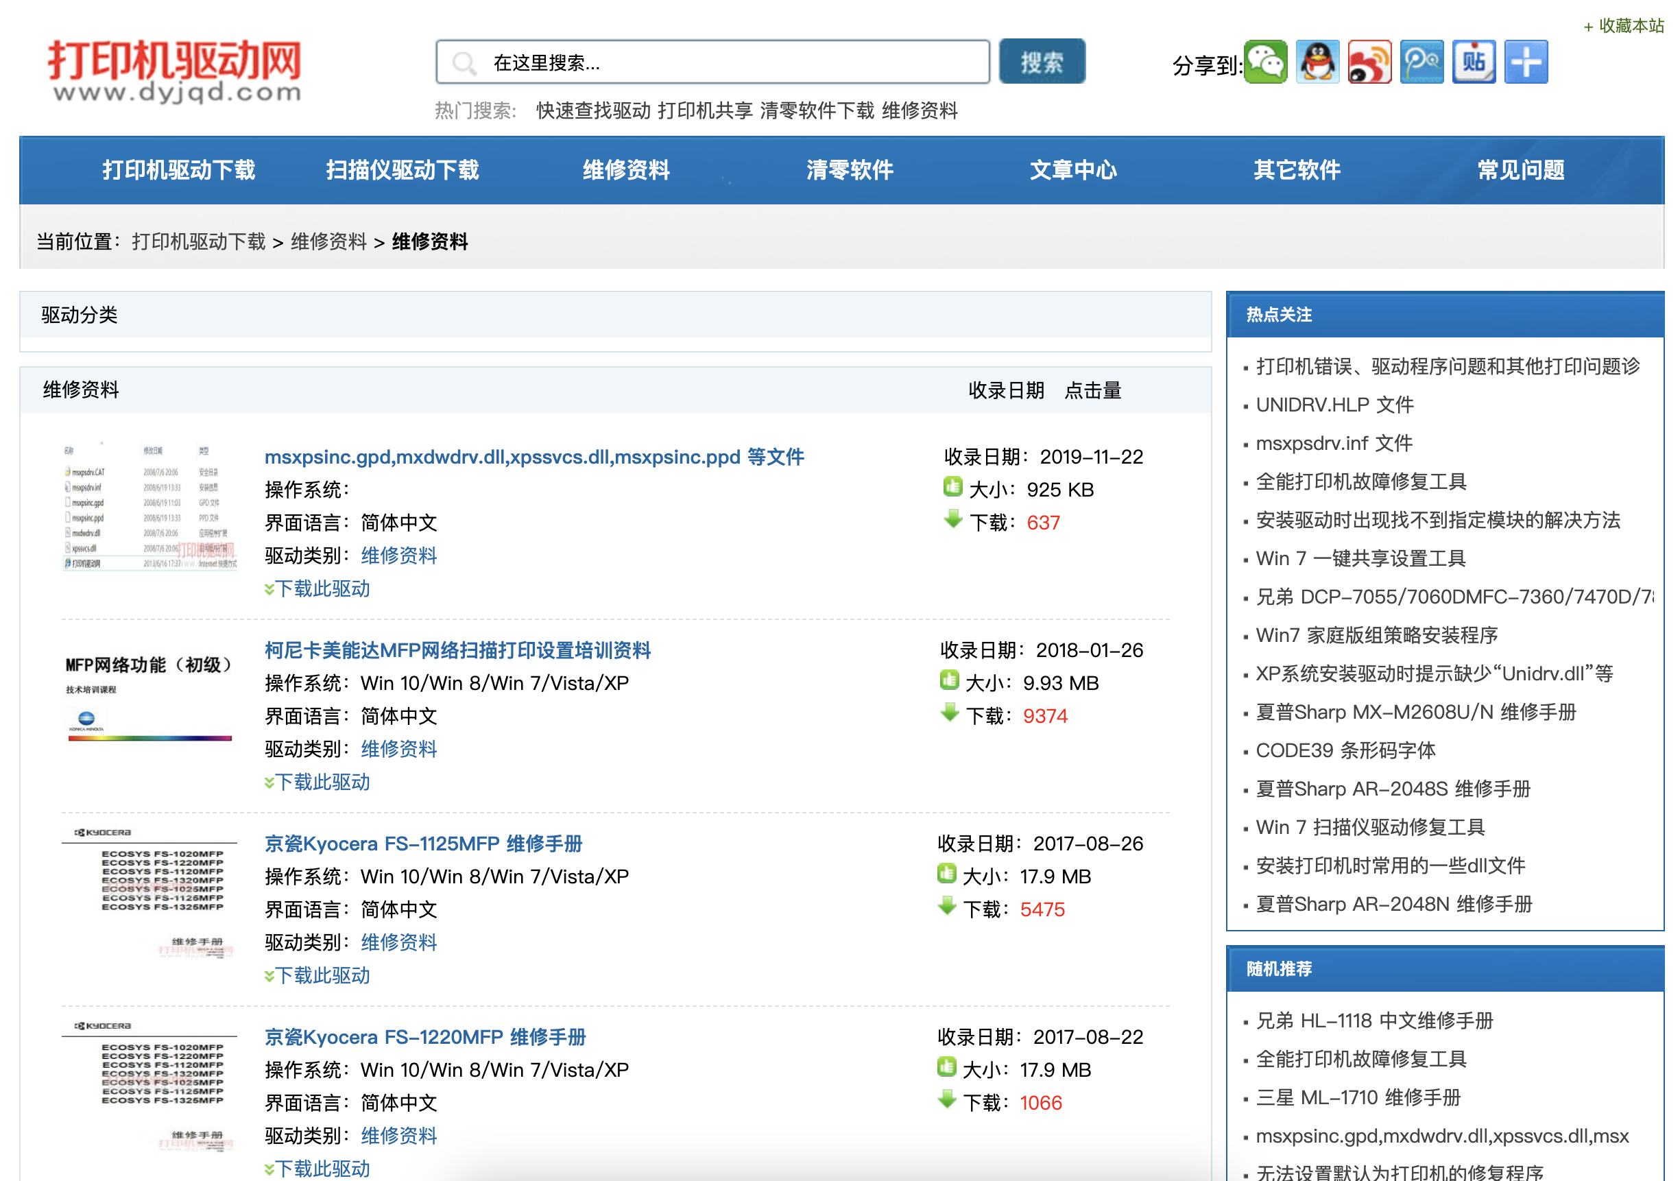Screen dimensions: 1680x1181
Task: Open 夏普Sharp AR-2048N 维修手册 link
Action: point(1394,904)
